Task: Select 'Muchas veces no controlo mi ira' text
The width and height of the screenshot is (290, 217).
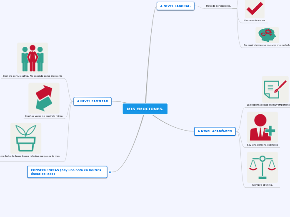Action: 44,116
